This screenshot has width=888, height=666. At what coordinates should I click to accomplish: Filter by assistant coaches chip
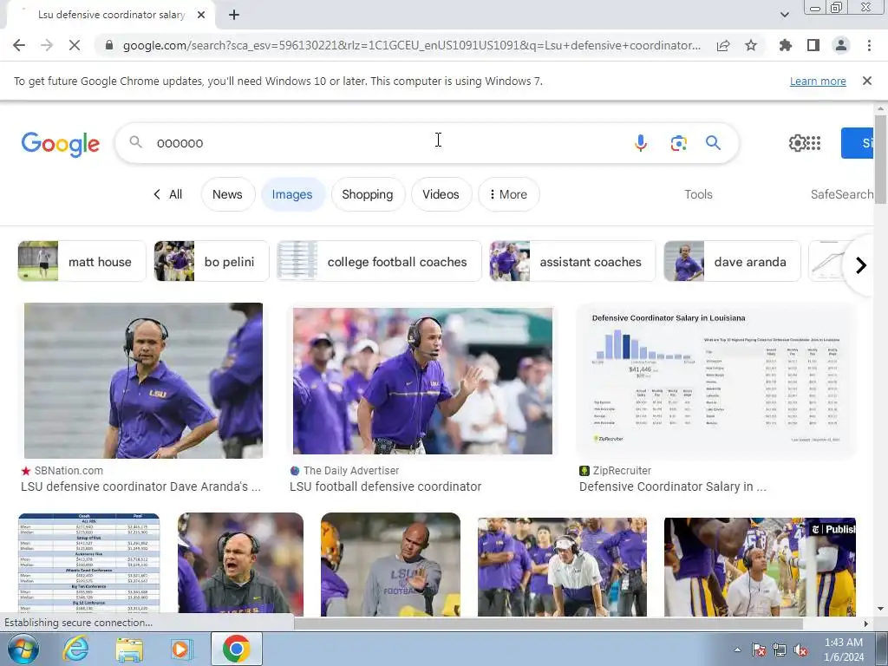(x=572, y=261)
